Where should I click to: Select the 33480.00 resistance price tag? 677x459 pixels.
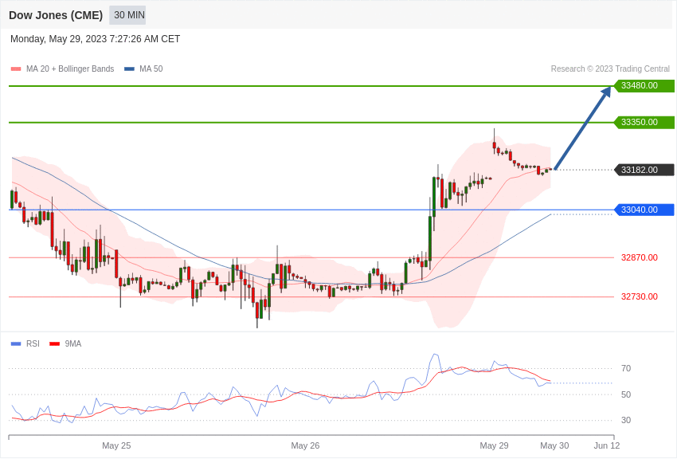[644, 85]
